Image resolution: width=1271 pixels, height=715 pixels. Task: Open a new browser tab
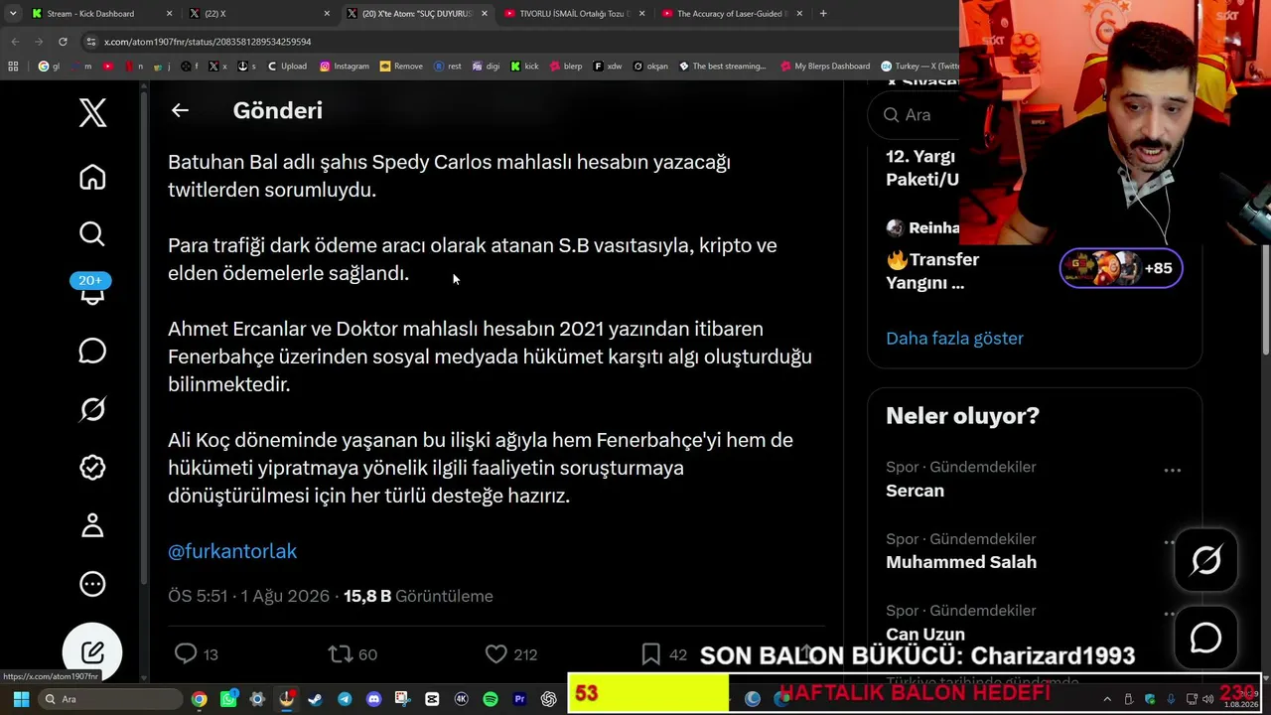[823, 14]
